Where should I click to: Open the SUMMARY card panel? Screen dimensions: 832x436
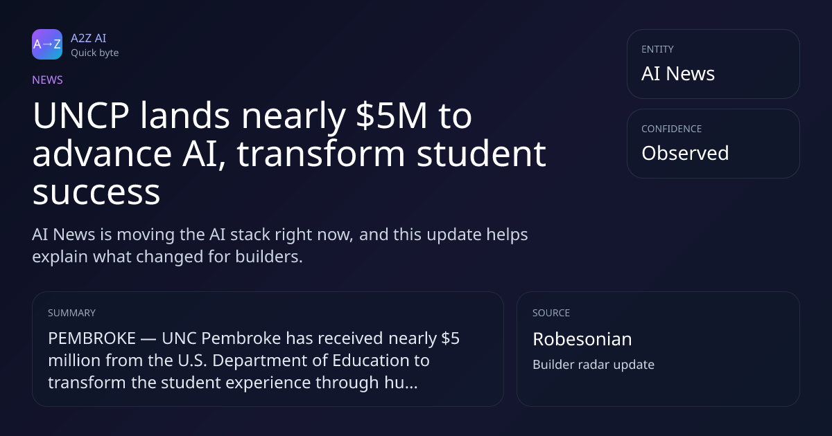click(x=268, y=349)
